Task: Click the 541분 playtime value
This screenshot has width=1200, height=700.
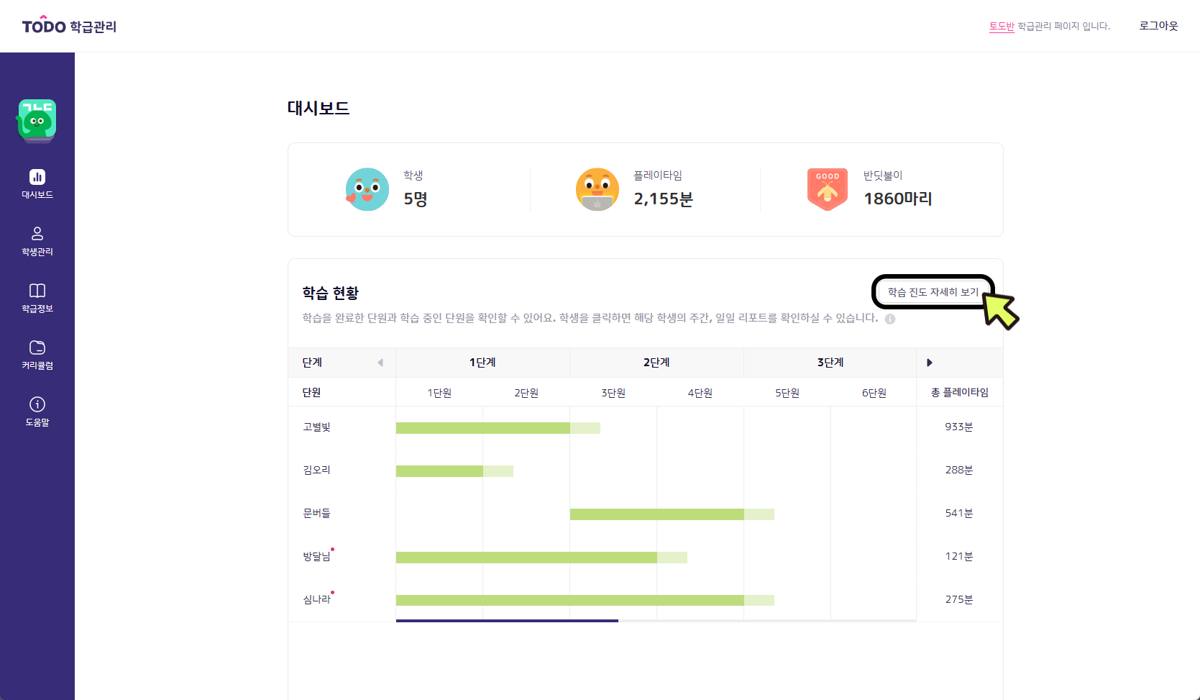Action: [959, 513]
